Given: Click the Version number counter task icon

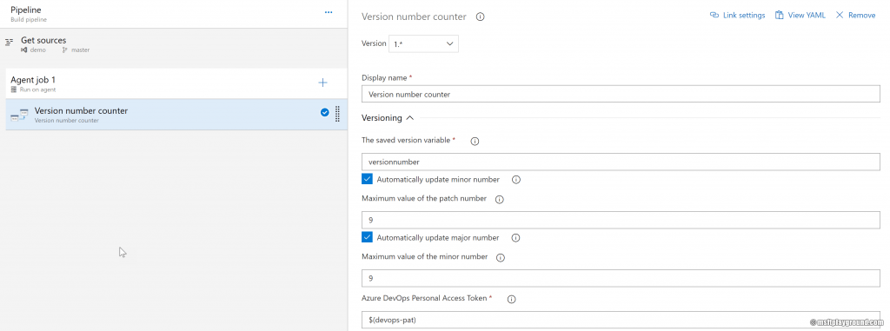Looking at the screenshot, I should point(19,115).
